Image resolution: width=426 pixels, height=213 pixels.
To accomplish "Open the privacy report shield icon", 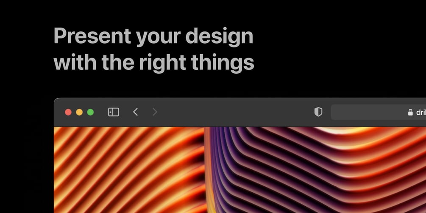I will (318, 112).
